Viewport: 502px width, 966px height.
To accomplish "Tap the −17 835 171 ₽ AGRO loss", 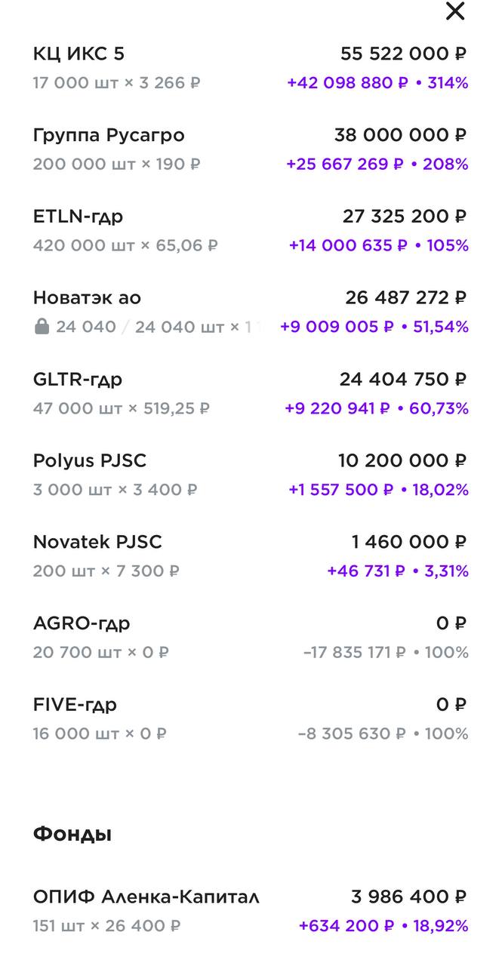I will pos(354,653).
